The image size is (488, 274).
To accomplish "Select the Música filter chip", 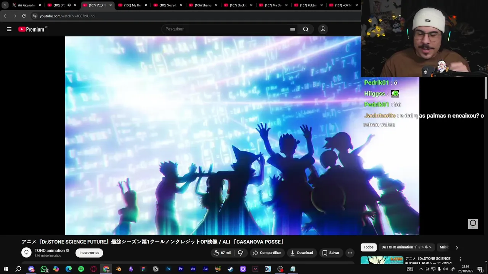I will tap(444, 247).
